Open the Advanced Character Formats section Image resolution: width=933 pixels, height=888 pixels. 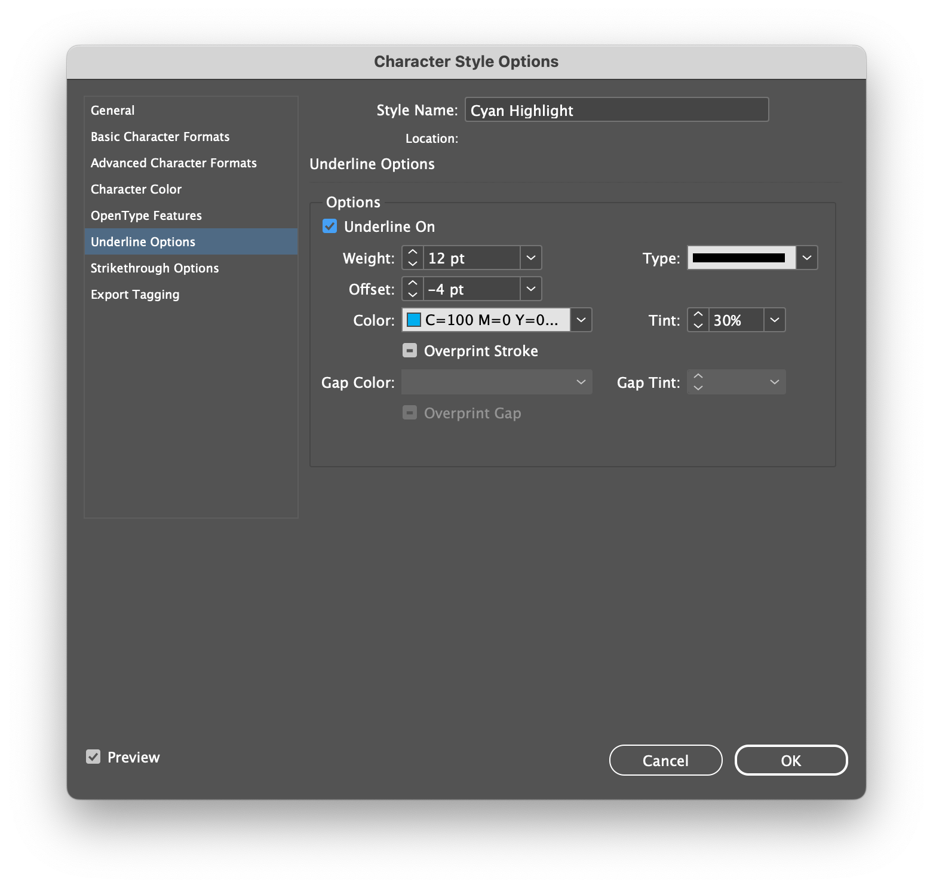click(x=174, y=163)
